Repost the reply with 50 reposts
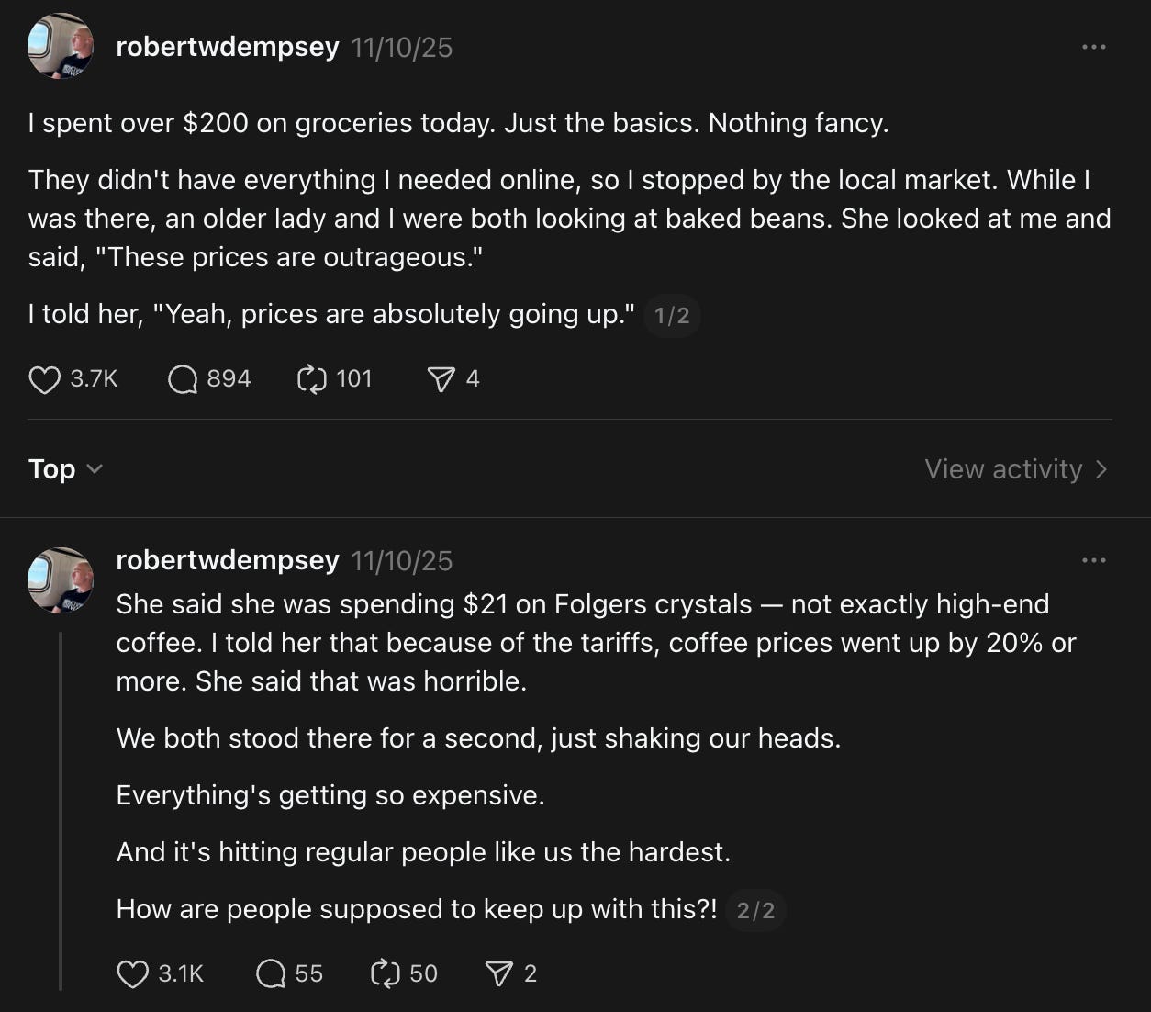The image size is (1151, 1012). (385, 973)
